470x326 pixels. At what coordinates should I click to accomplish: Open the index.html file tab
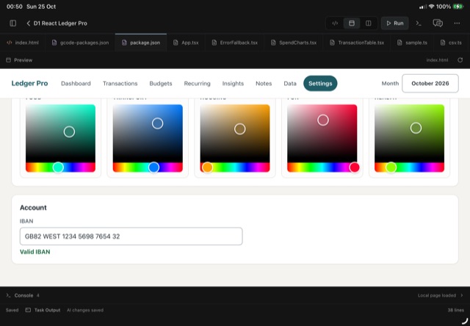tap(23, 43)
